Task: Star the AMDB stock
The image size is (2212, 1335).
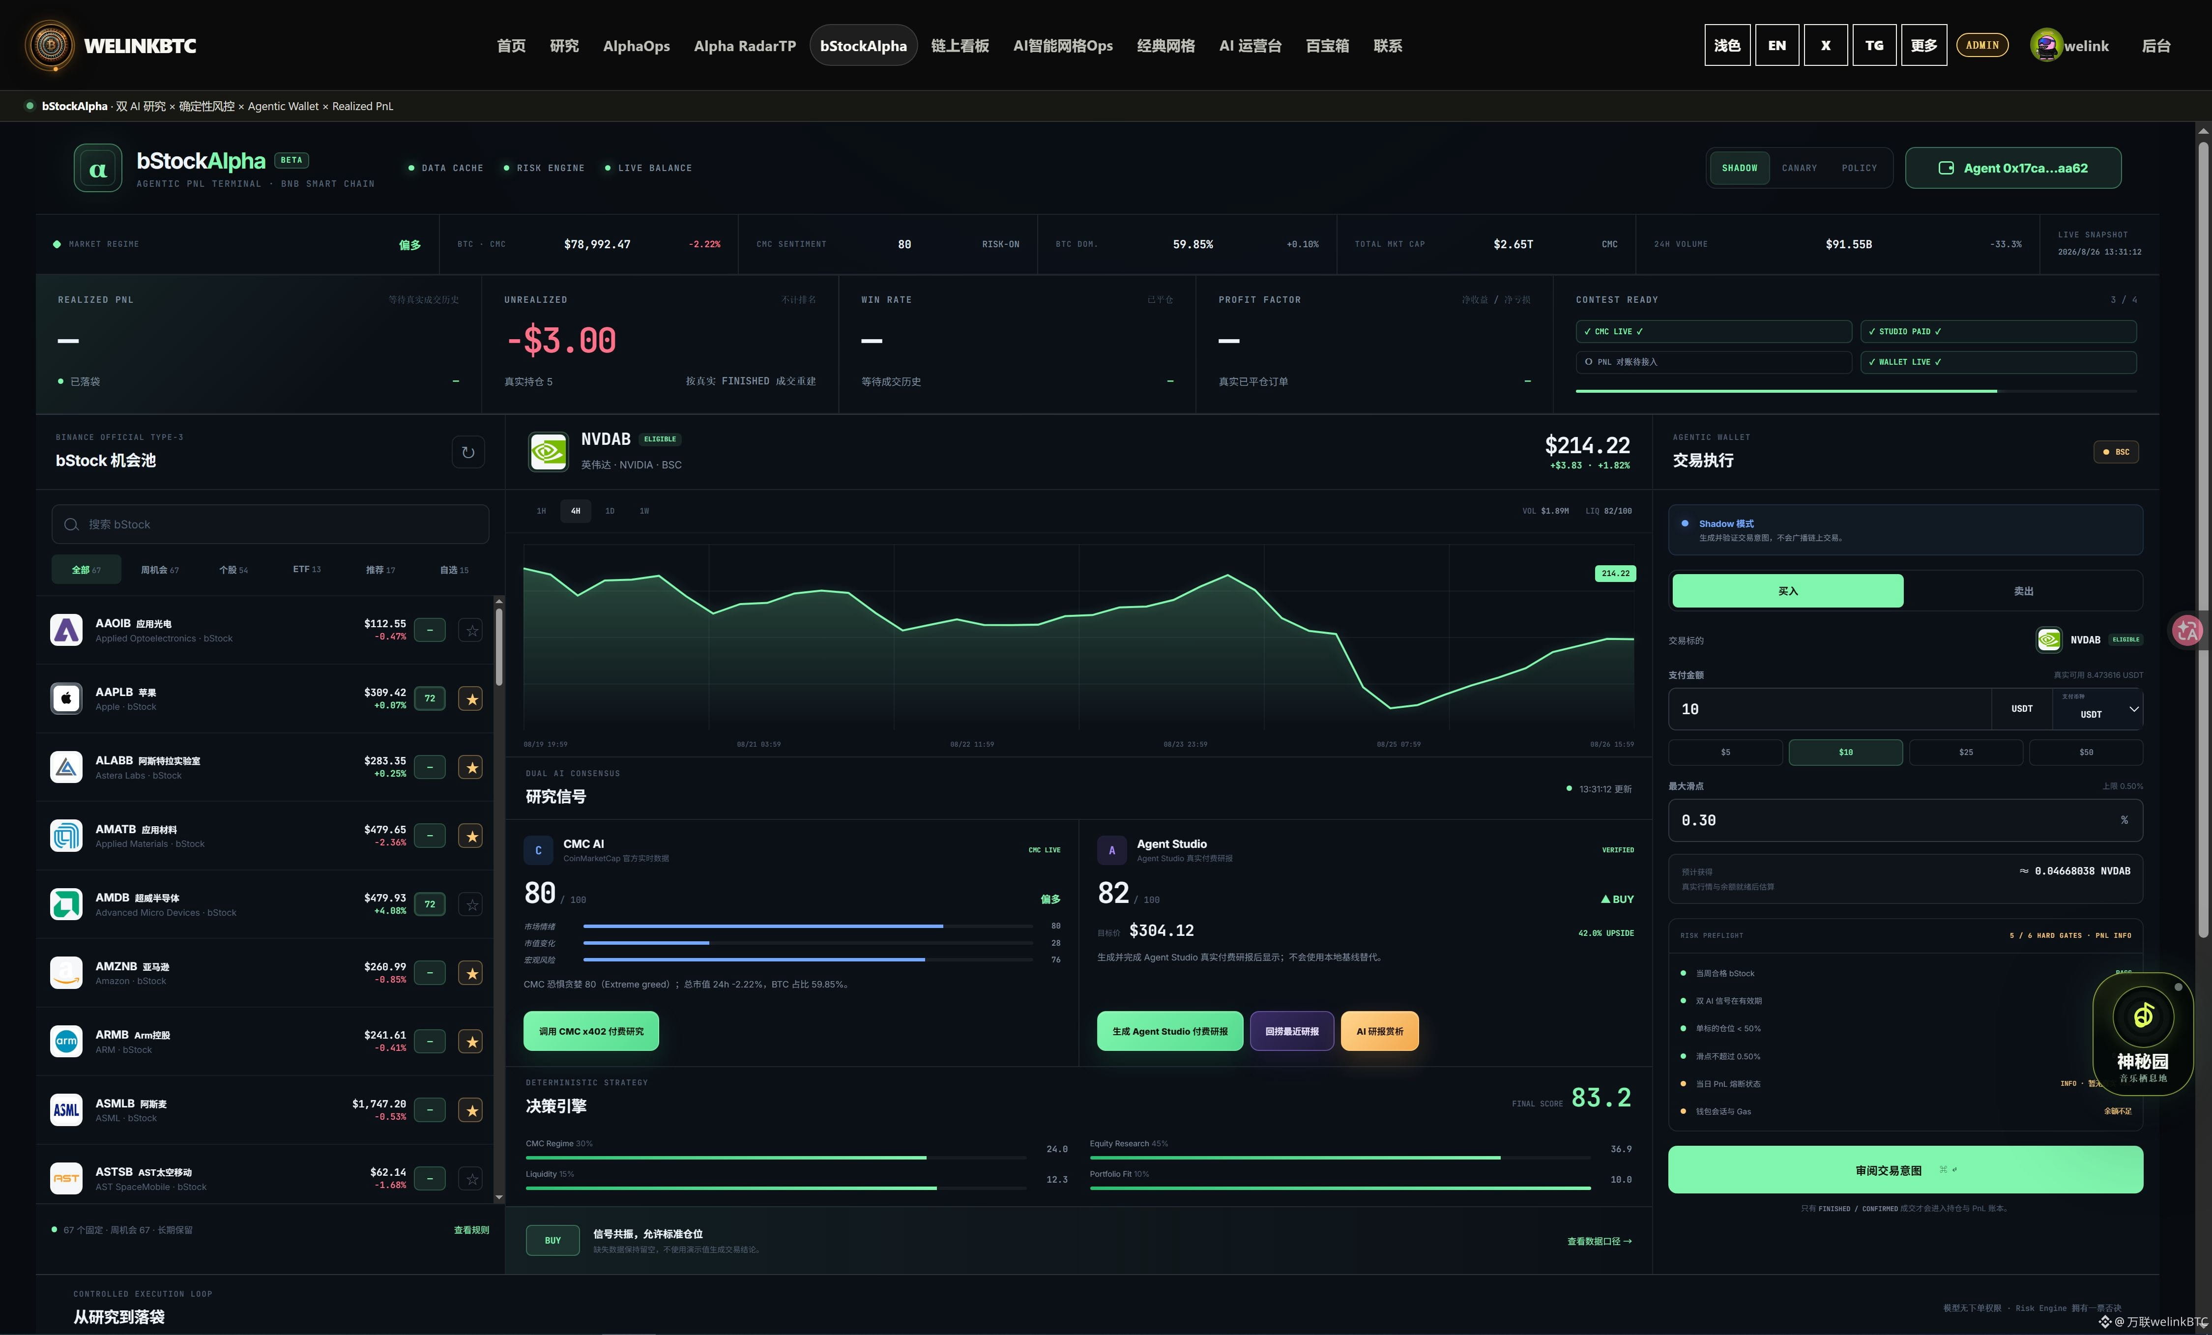Action: [x=470, y=904]
